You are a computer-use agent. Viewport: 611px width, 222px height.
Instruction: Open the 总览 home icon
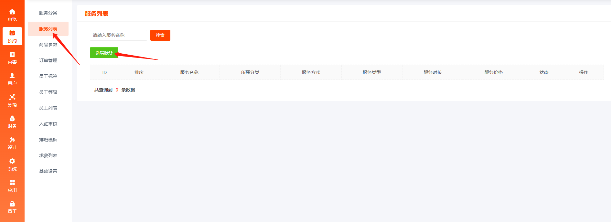point(12,12)
